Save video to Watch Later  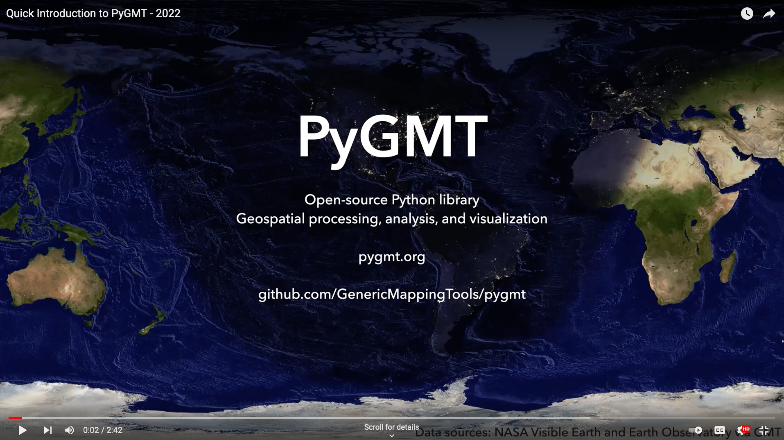[x=747, y=14]
